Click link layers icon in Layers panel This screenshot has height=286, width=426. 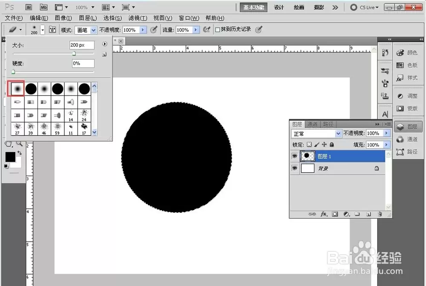(312, 214)
